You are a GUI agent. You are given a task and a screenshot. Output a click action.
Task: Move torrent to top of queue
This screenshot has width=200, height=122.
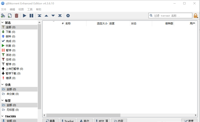tap(39, 16)
